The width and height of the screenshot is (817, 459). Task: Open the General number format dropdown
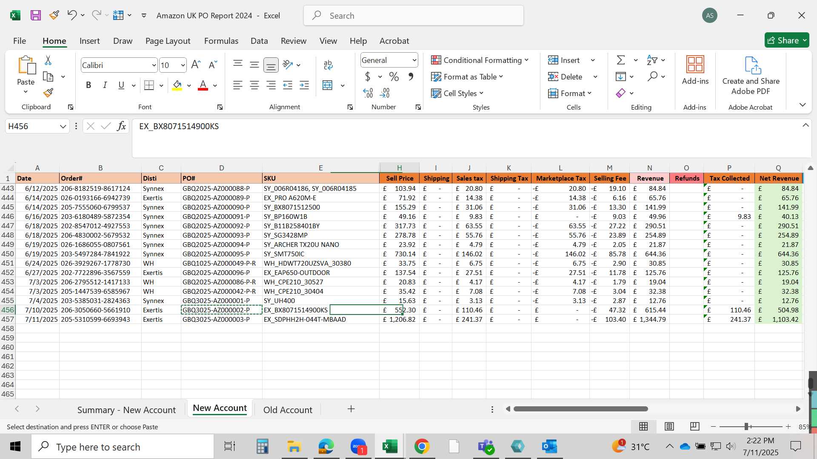414,60
